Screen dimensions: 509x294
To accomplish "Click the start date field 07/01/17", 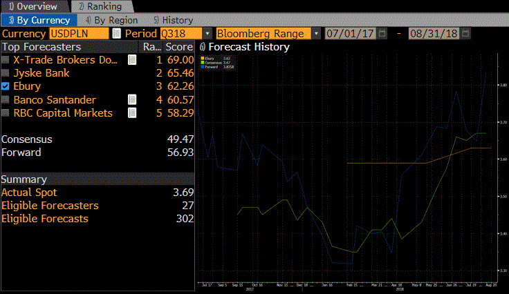I will [x=351, y=33].
